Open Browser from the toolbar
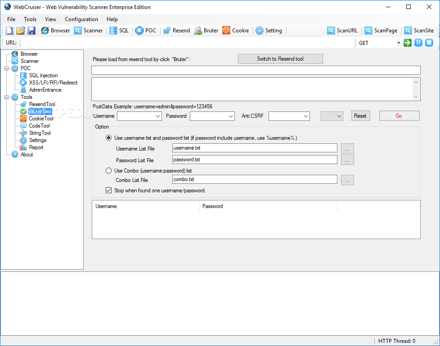Image resolution: width=440 pixels, height=346 pixels. click(55, 31)
